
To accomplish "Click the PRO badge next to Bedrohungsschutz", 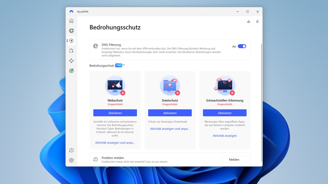I will tap(119, 65).
